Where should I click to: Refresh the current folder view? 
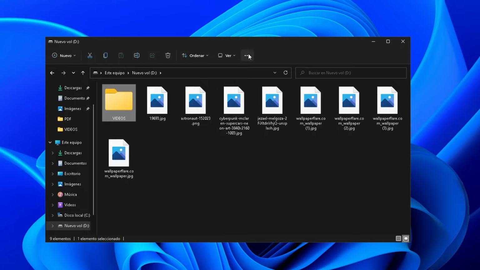285,72
